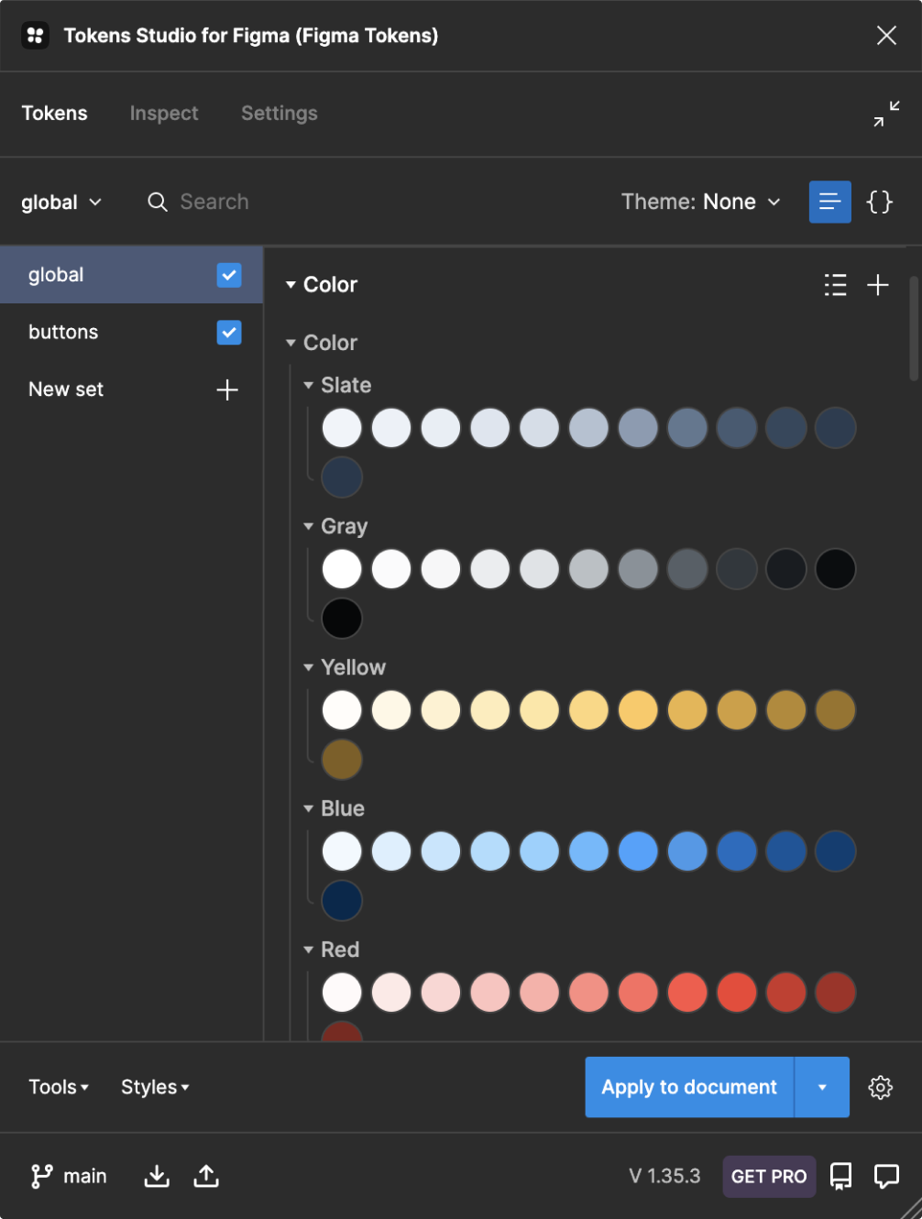This screenshot has height=1219, width=922.
Task: Open the Theme: None dropdown
Action: 701,202
